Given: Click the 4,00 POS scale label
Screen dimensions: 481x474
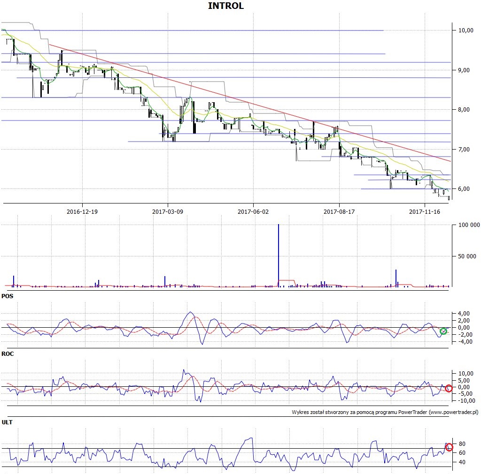Looking at the screenshot, I should pos(464,314).
